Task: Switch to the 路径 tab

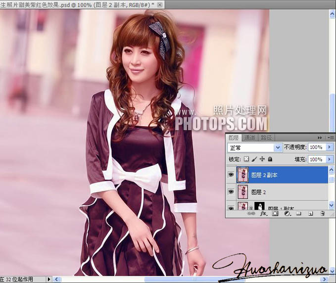Action: [x=266, y=138]
